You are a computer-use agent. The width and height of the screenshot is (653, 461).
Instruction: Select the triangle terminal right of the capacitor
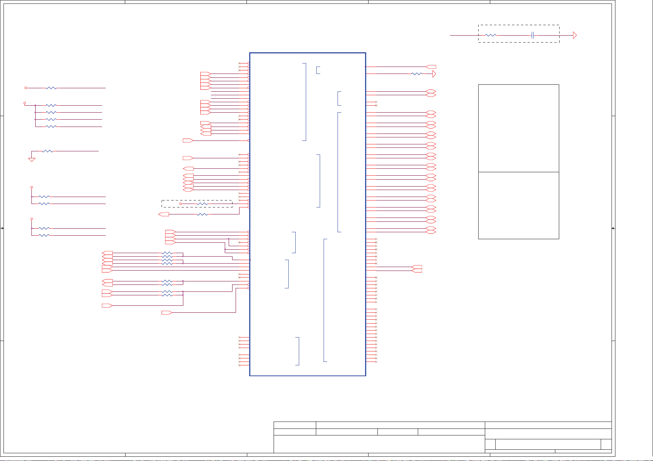[x=575, y=36]
